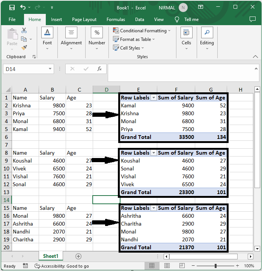Open the Formulas tab
The width and height of the screenshot is (262, 271).
tap(116, 20)
